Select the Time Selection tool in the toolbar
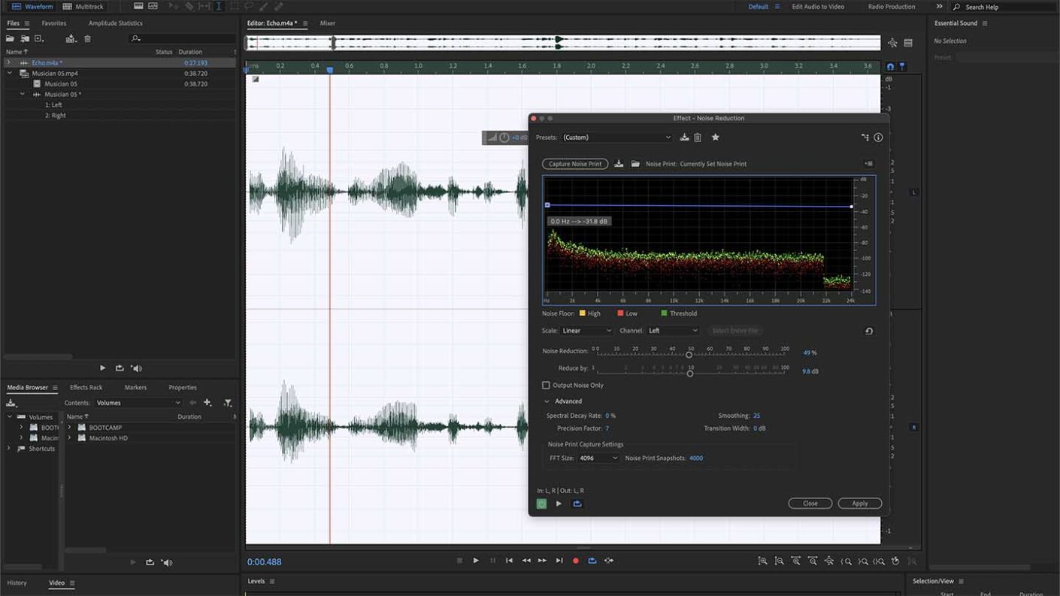Screen dimensions: 1060x596 219,6
